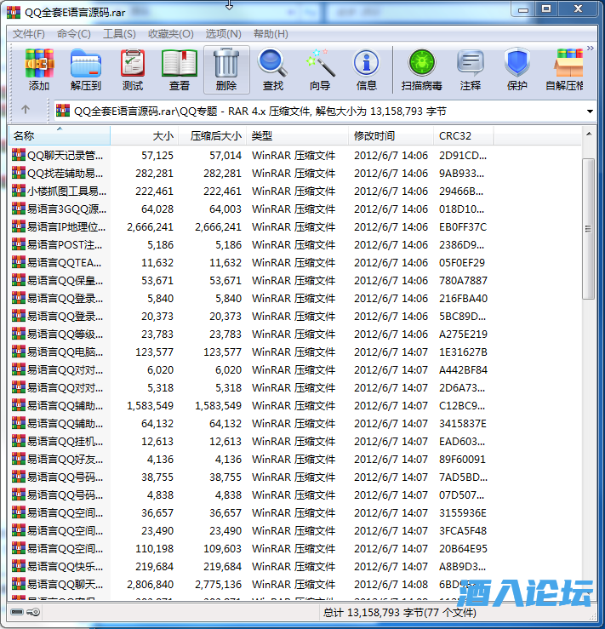Select the 易语言QQ保皇... archive icon
Screen dimensions: 605x629
pos(19,280)
